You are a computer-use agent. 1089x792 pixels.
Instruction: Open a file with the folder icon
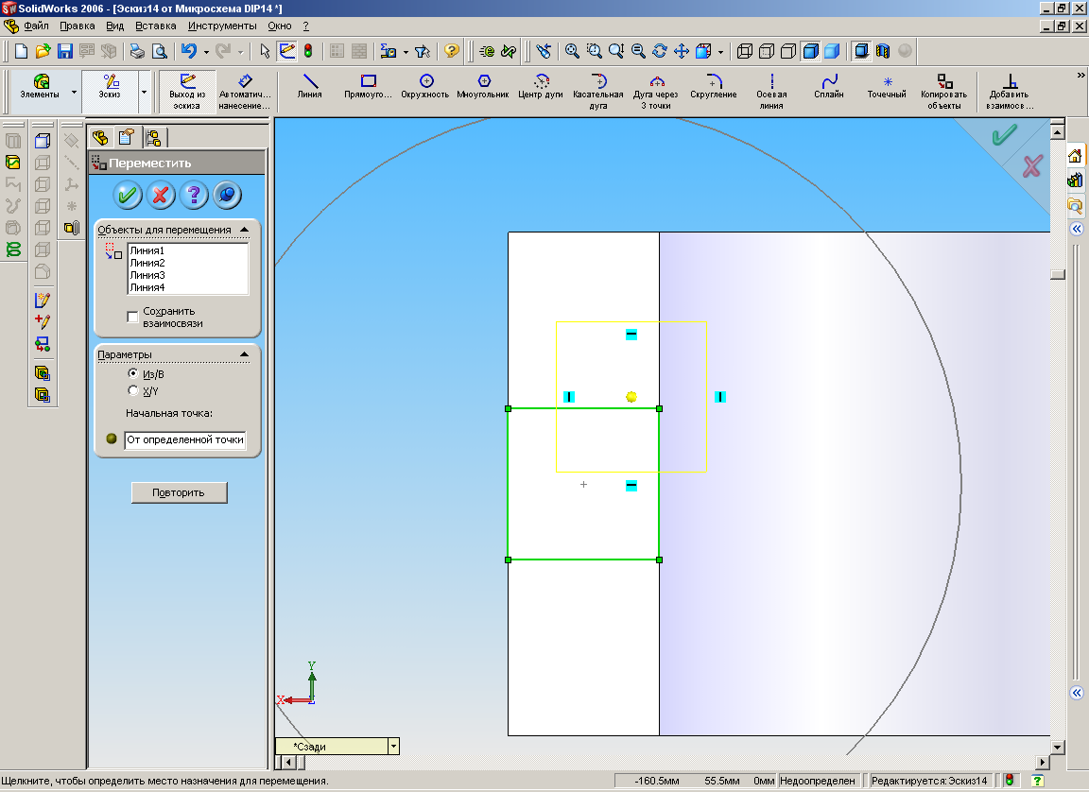coord(43,51)
